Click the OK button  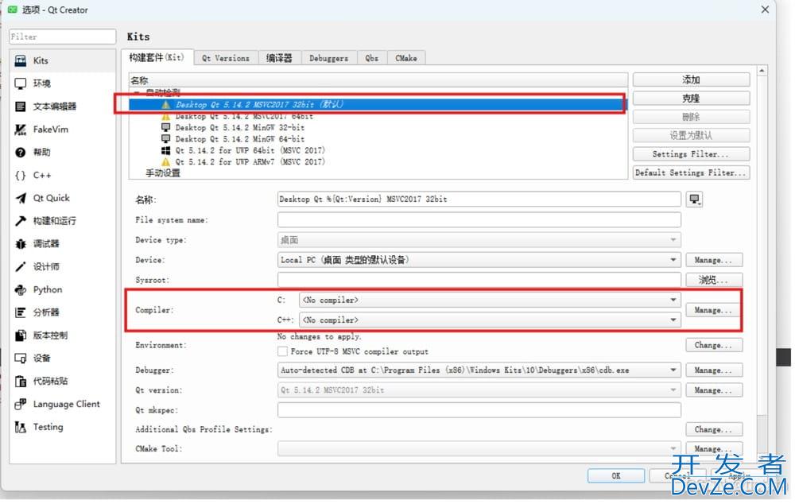click(x=616, y=477)
